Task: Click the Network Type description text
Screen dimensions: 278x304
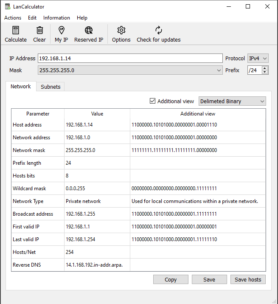Action: pyautogui.click(x=195, y=201)
